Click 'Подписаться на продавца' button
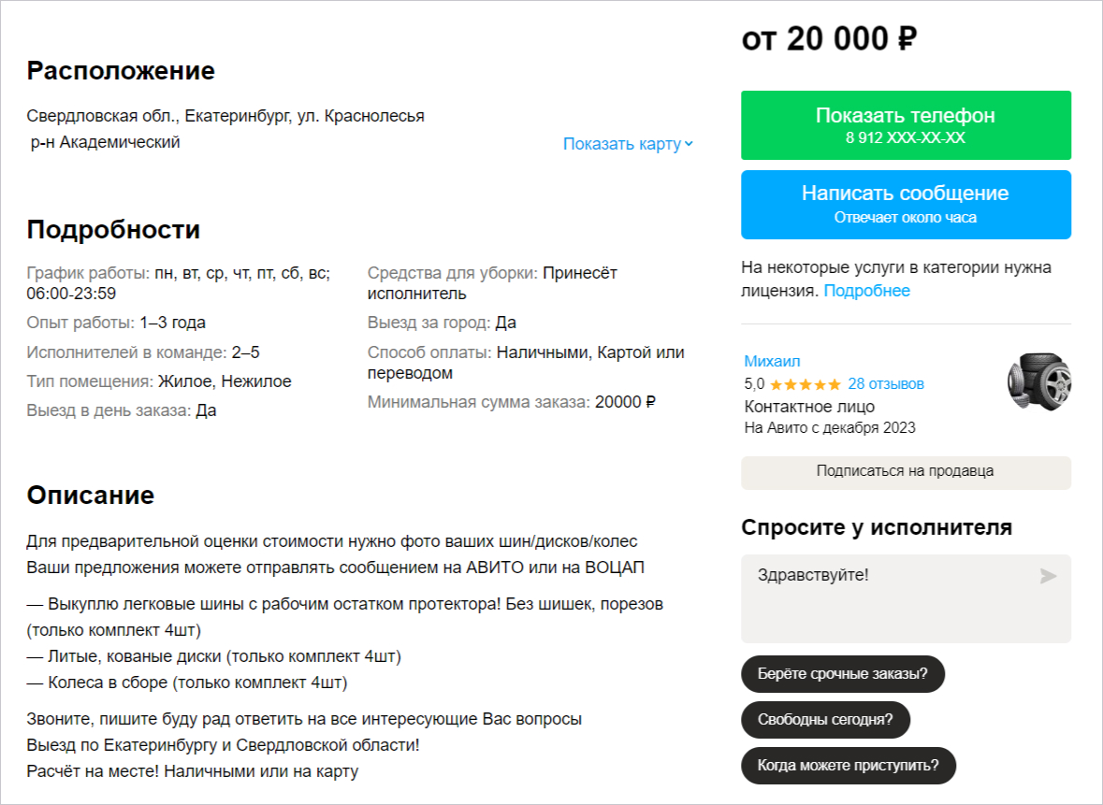The width and height of the screenshot is (1103, 805). 905,471
